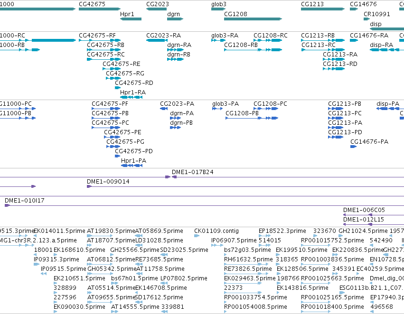Click the DME1-009O14 BAC label
Image resolution: width=404 pixels, height=314 pixels.
[108, 182]
